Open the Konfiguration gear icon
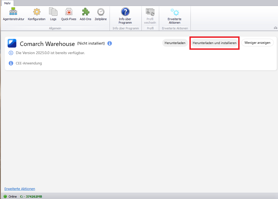 pyautogui.click(x=37, y=12)
